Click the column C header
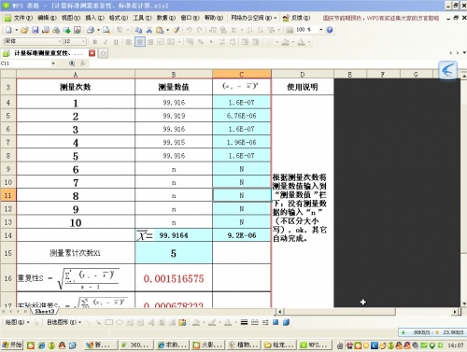 [x=242, y=75]
